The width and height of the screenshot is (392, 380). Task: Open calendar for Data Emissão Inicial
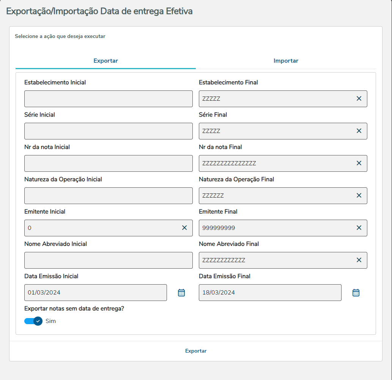tap(181, 293)
